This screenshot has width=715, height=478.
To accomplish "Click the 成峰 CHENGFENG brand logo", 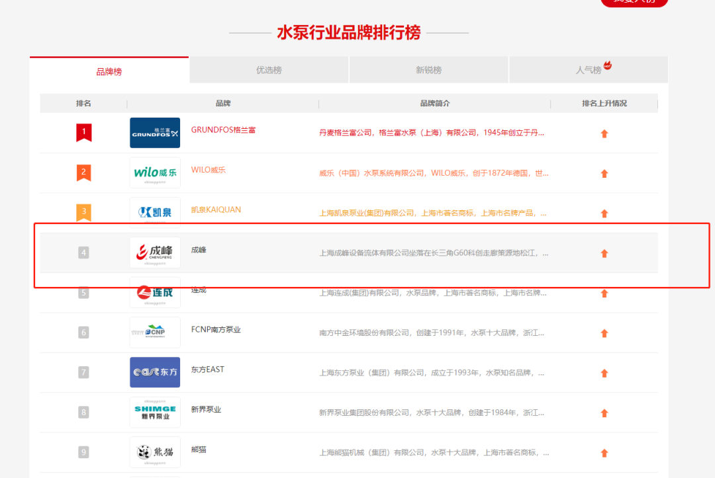I will (155, 253).
